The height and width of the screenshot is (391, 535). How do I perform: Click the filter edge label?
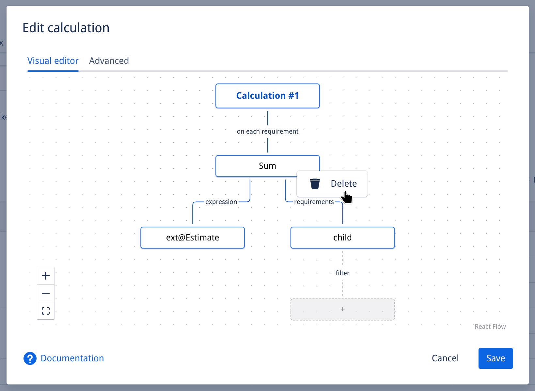pyautogui.click(x=342, y=273)
